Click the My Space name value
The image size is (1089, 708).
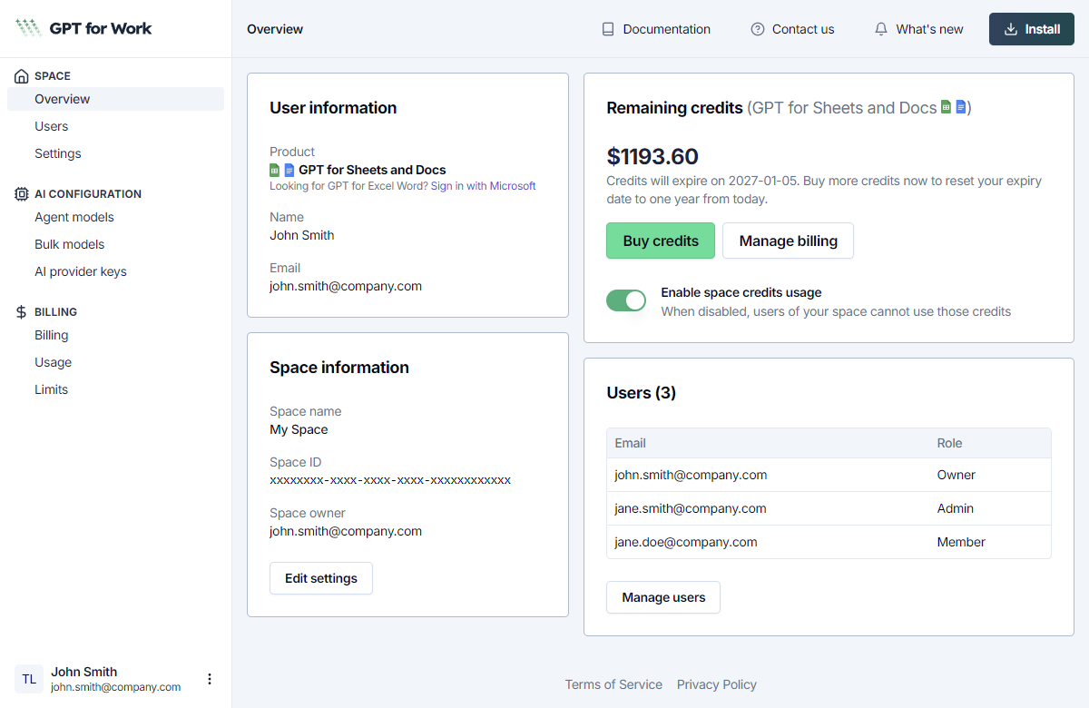click(299, 429)
